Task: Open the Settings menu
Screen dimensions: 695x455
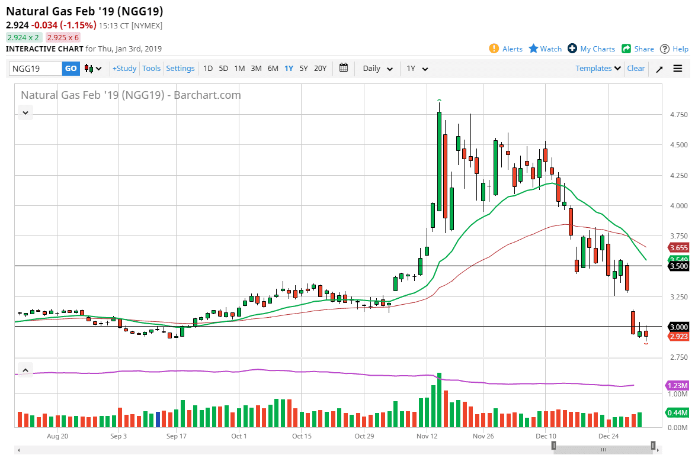Action: pyautogui.click(x=180, y=69)
